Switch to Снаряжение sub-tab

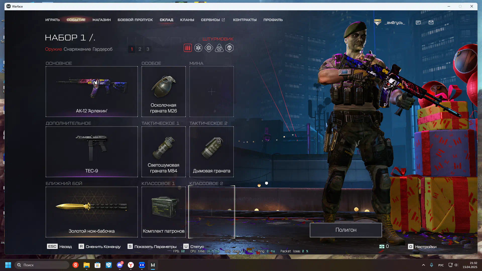pos(77,49)
